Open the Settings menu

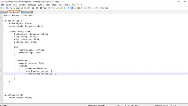(x=41, y=5)
